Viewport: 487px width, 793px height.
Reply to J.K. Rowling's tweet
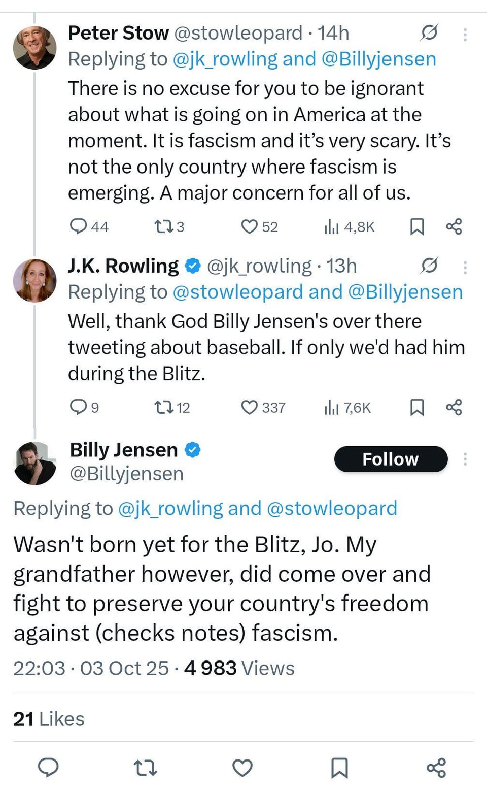(x=78, y=407)
